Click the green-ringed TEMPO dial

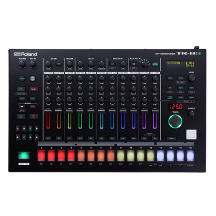pos(175,121)
